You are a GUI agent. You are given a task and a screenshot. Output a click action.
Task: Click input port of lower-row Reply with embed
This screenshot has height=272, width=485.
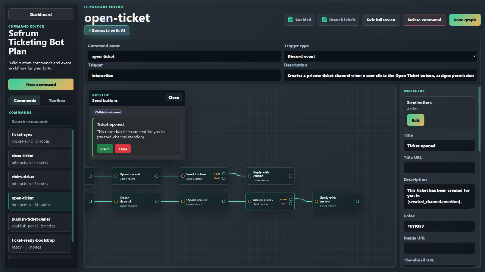(x=316, y=201)
